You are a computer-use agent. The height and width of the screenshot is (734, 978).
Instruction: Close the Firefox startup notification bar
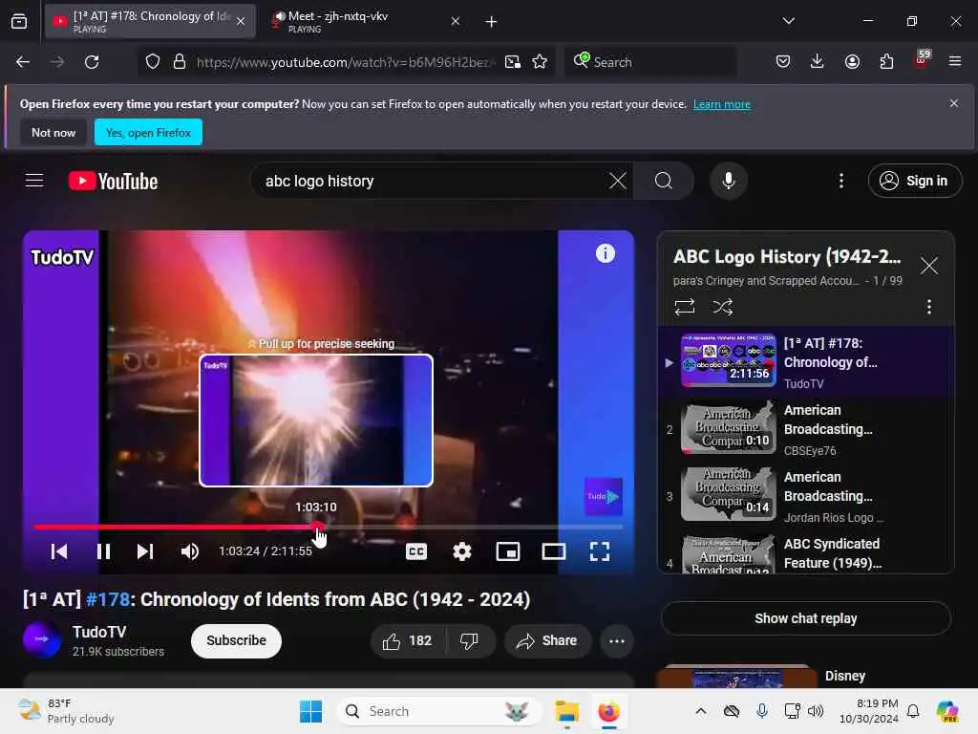953,103
